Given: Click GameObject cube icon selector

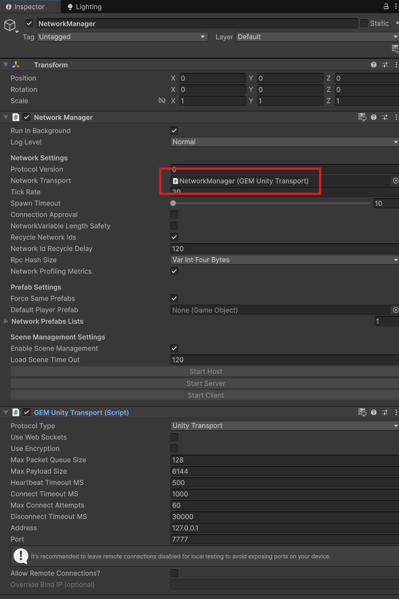Looking at the screenshot, I should click(x=10, y=25).
